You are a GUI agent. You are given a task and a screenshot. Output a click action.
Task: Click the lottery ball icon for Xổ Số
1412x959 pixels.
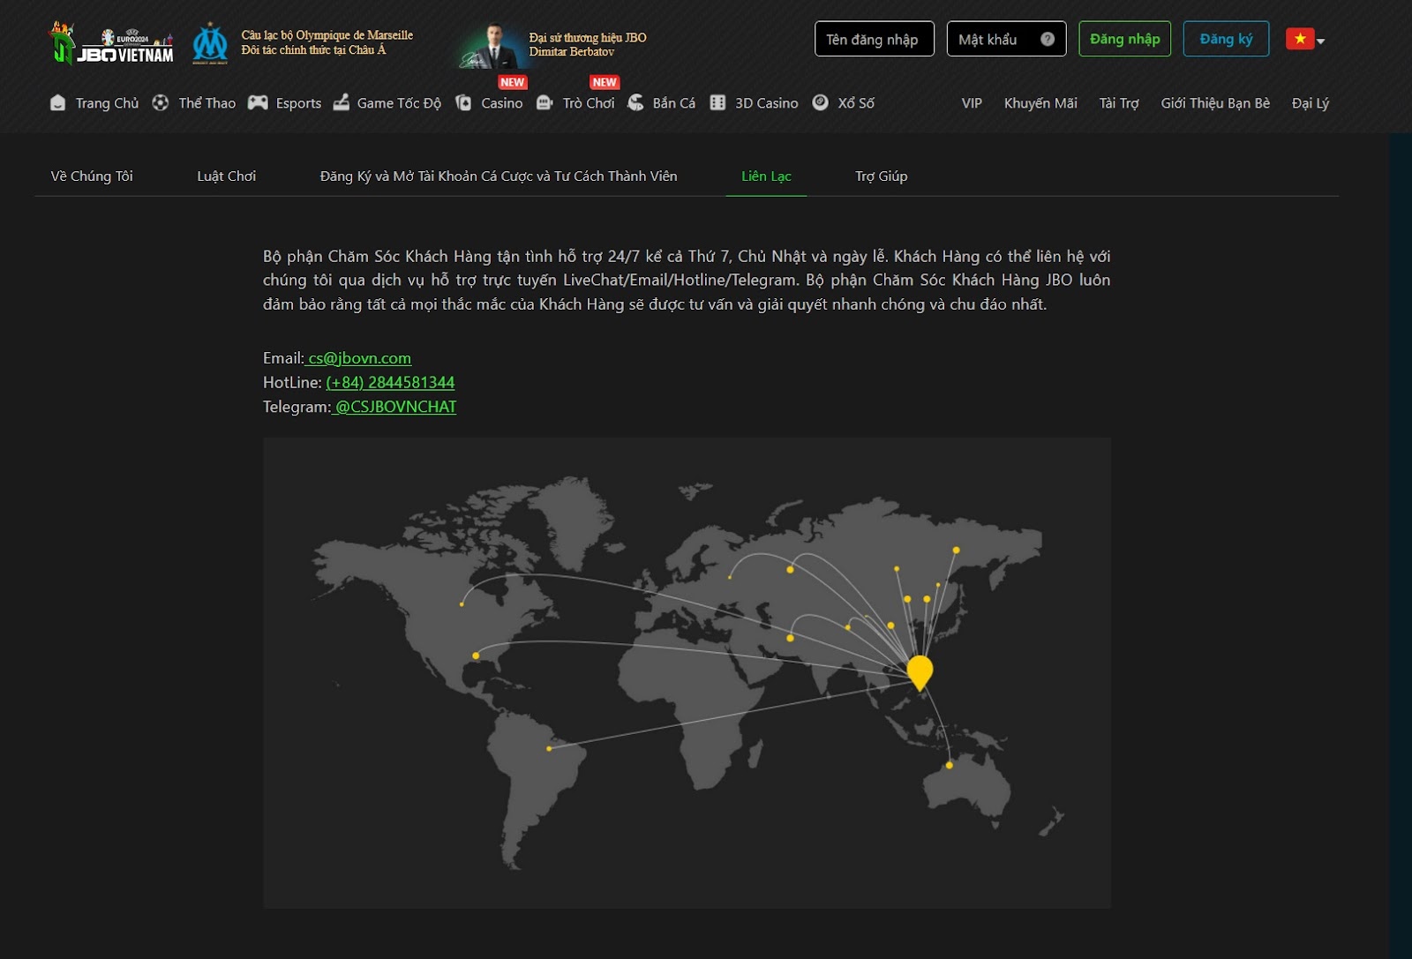pos(820,102)
